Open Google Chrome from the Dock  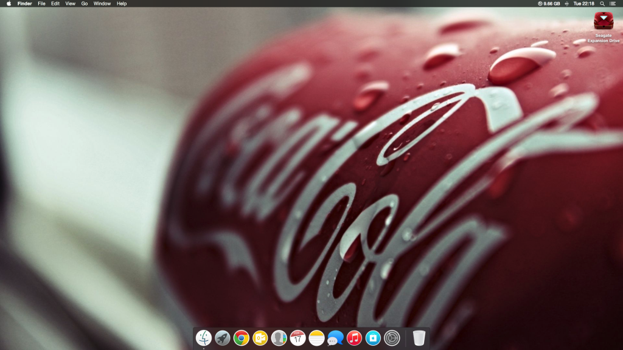click(241, 338)
